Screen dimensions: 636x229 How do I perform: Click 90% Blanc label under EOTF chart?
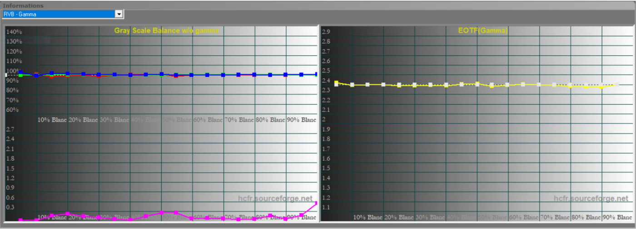click(x=616, y=218)
